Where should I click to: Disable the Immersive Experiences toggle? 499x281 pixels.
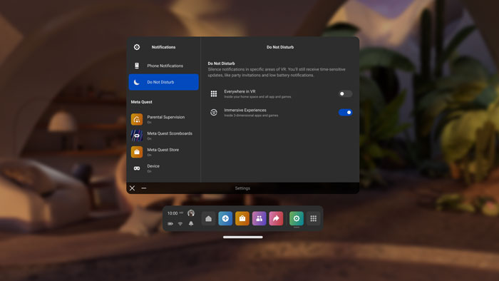pos(345,113)
